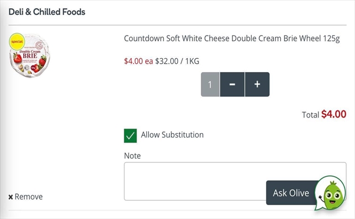The height and width of the screenshot is (219, 355).
Task: Click the green Olive mascot icon
Action: click(x=331, y=193)
